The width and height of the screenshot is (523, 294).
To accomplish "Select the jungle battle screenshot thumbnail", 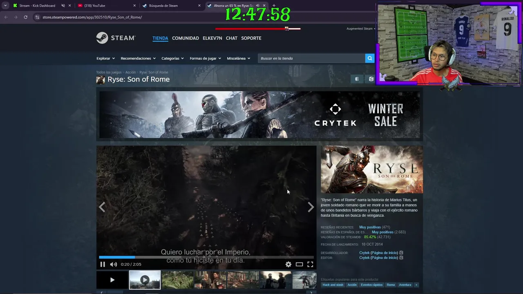I will tap(177, 280).
